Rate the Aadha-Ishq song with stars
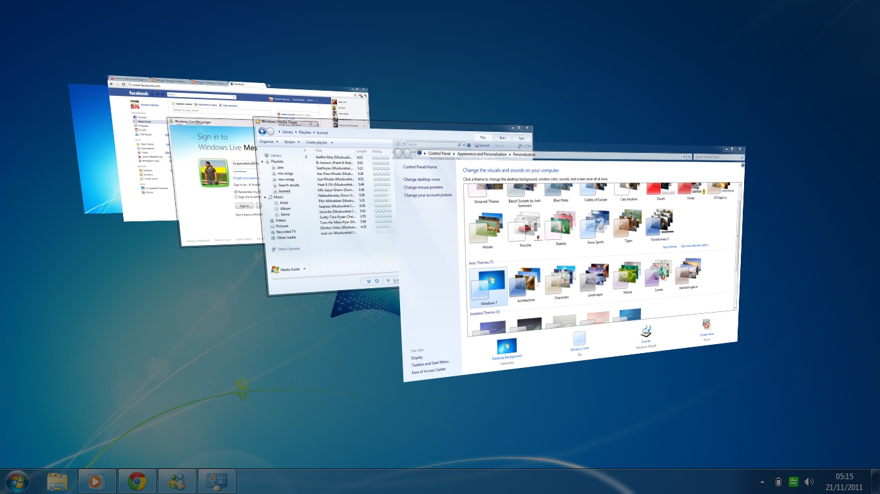This screenshot has height=494, width=880. (381, 158)
